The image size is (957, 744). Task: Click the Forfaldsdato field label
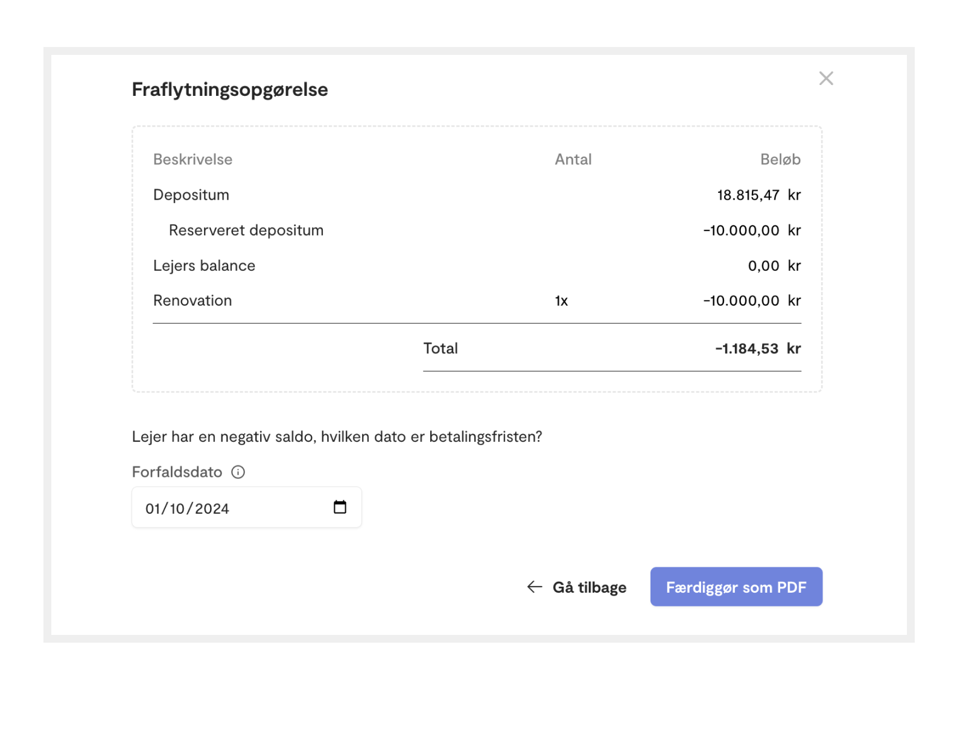177,472
